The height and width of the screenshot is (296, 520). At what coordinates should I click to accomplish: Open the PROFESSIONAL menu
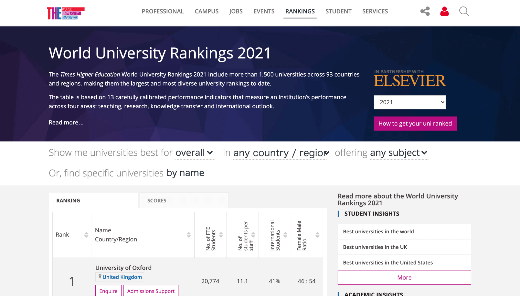pyautogui.click(x=163, y=11)
